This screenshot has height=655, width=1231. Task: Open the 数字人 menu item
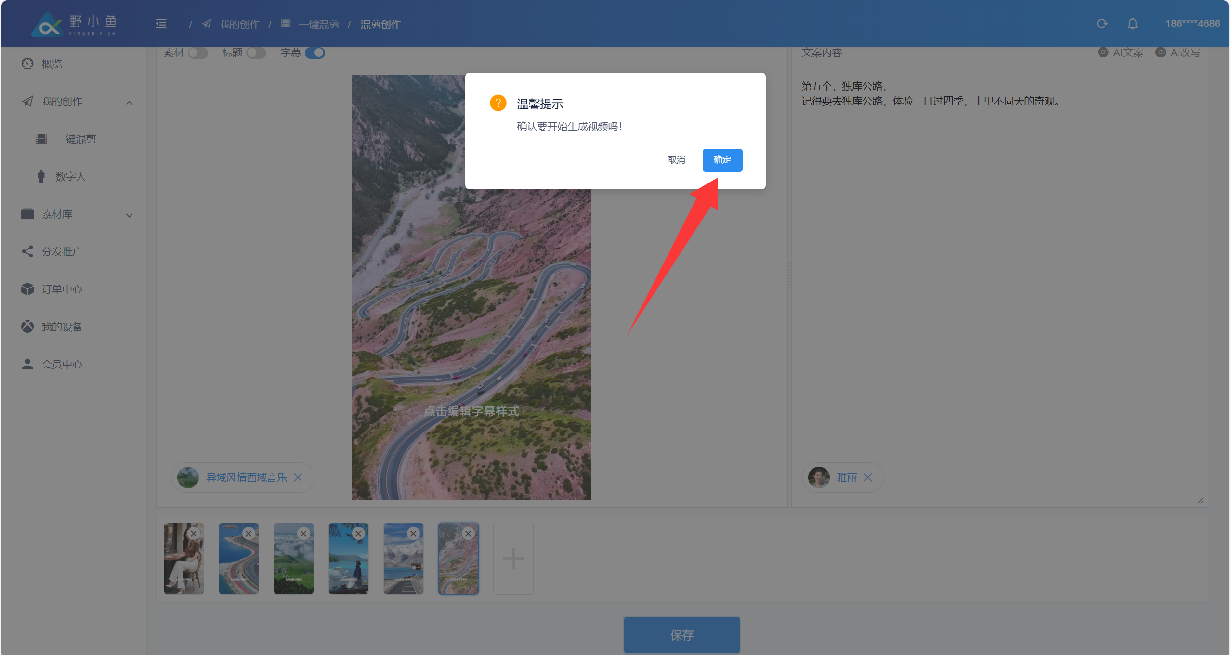tap(70, 177)
